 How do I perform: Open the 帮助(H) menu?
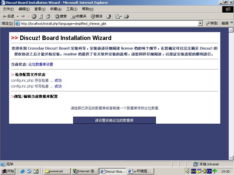coord(87,9)
